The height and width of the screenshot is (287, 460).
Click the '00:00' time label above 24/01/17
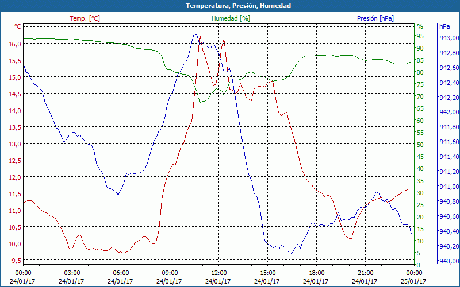tap(23, 273)
